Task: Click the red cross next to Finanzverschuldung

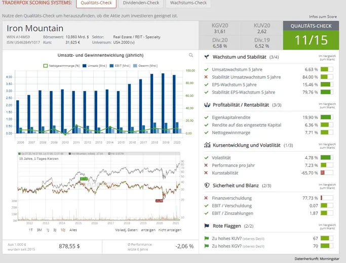Action: click(206, 198)
